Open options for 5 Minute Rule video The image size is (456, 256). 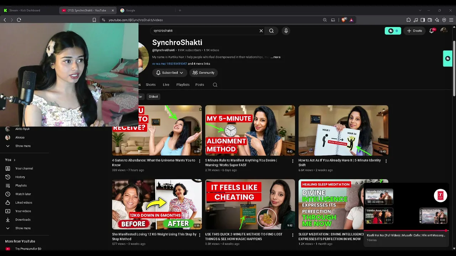[x=293, y=161]
